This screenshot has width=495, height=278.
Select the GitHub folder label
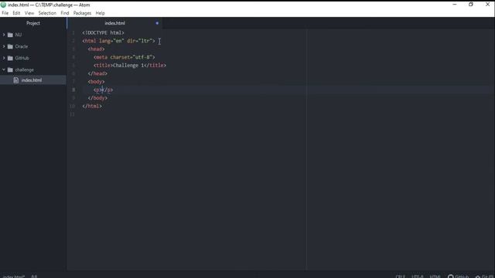click(22, 58)
